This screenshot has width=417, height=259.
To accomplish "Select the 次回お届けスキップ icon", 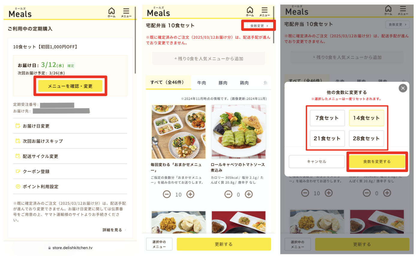I will click(x=18, y=141).
